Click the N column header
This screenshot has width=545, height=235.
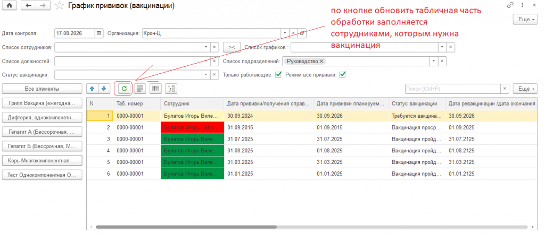[x=100, y=103]
